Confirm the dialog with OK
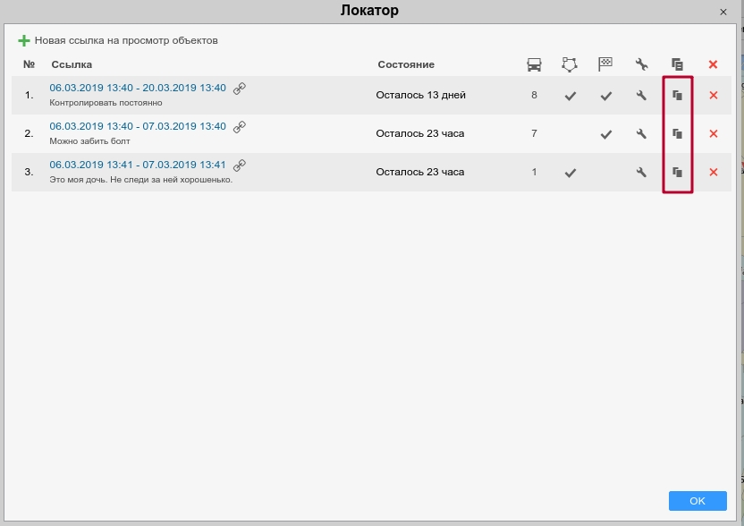Viewport: 744px width, 526px height. click(697, 501)
